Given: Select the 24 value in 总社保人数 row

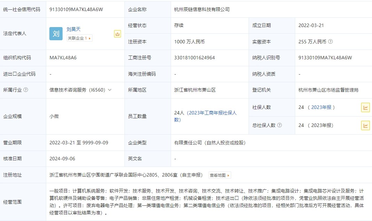Looking at the screenshot, I should point(301,125).
